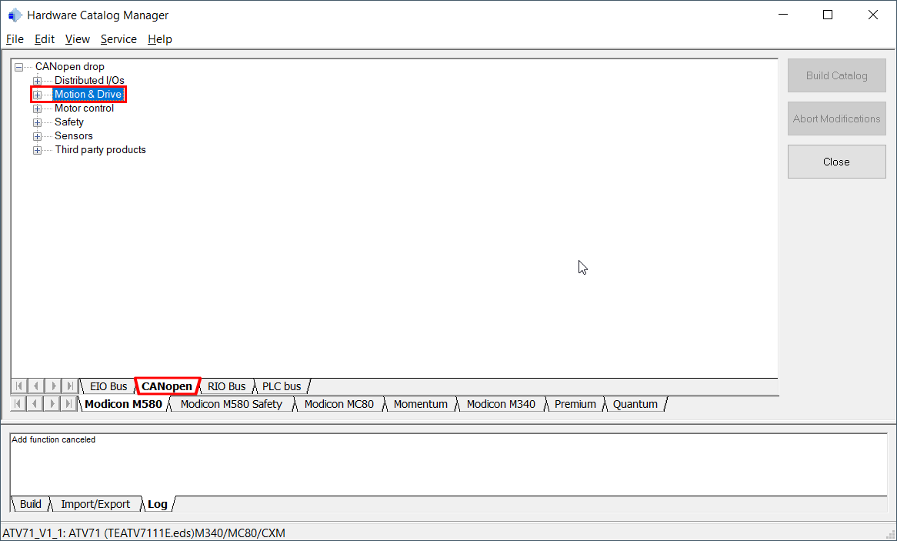Switch to the PLC bus tab

pyautogui.click(x=282, y=386)
